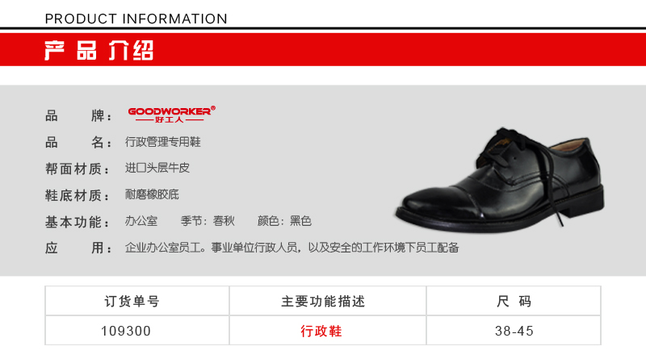646x363 pixels.
Task: Click the color text 颜色：黑色
Action: [x=284, y=221]
